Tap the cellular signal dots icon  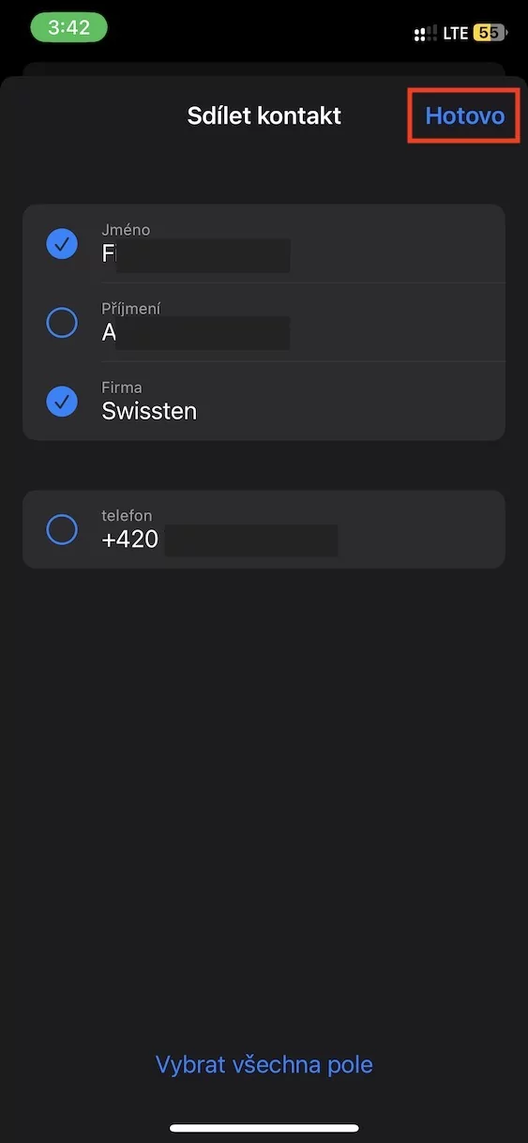[425, 34]
